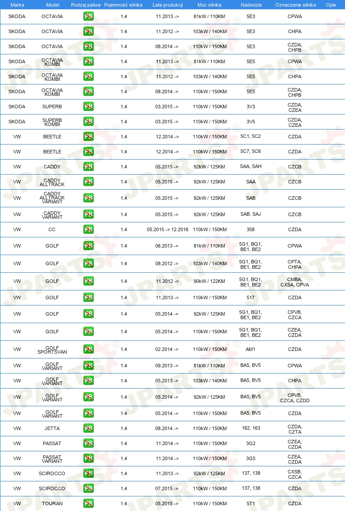Select body code AM1 cell

251,349
